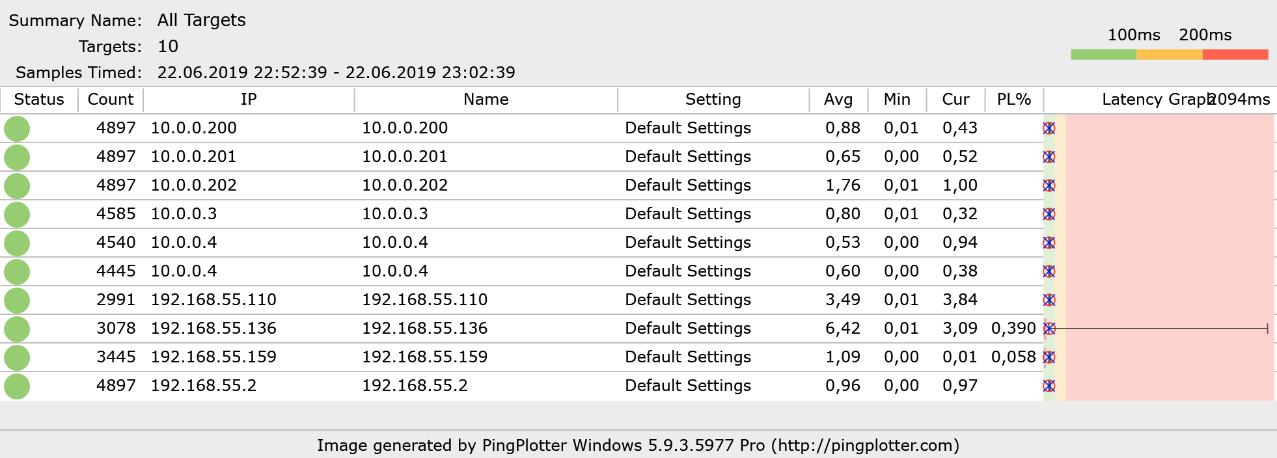Click end of 192.168.55.136 latency range line

coord(1267,329)
